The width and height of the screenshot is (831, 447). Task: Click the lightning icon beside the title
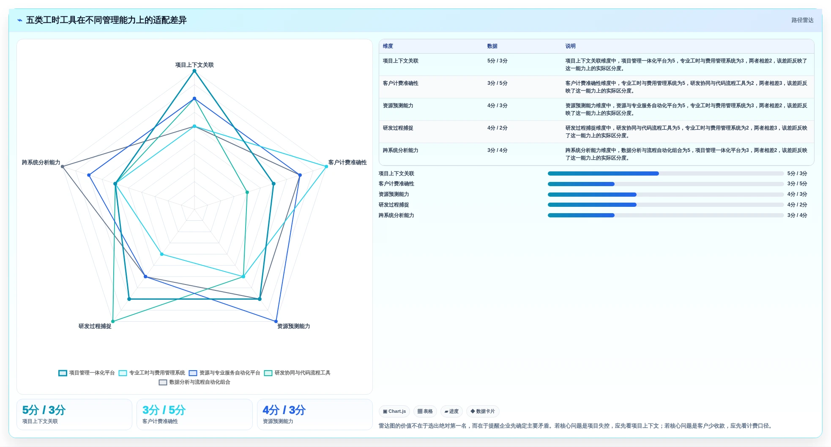tap(20, 20)
